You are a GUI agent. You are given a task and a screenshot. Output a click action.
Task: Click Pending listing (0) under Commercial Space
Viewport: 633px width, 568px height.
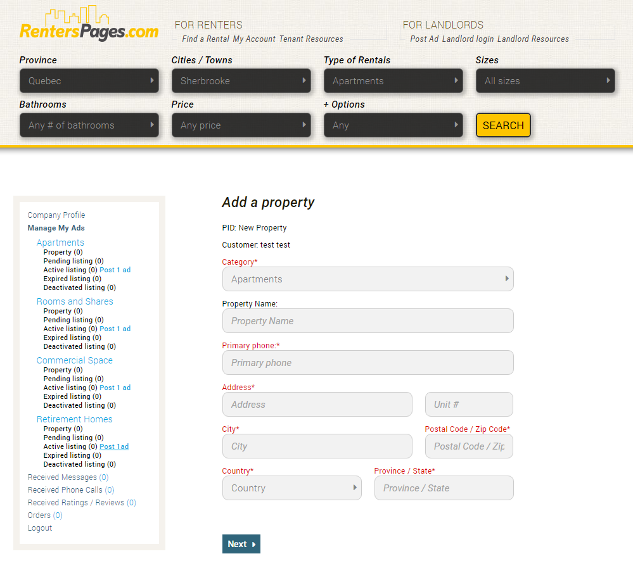tap(74, 379)
